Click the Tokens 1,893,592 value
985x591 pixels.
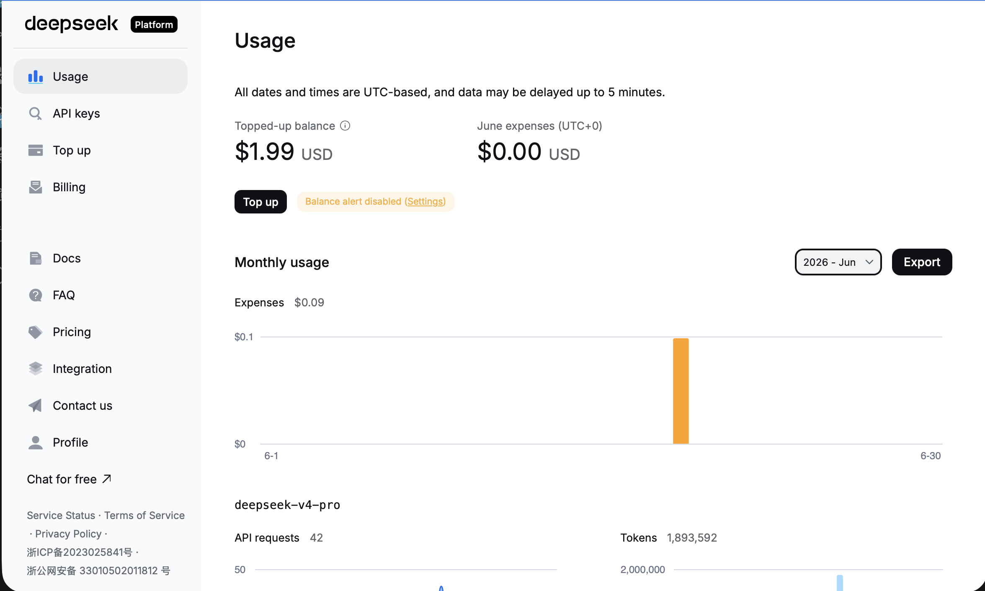692,537
